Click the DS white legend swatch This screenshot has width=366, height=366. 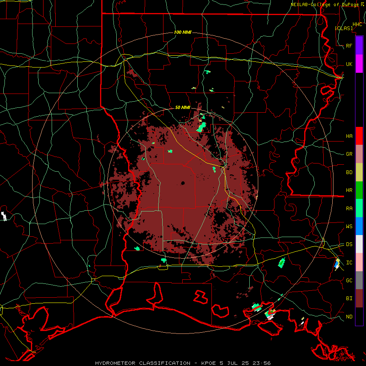point(359,244)
